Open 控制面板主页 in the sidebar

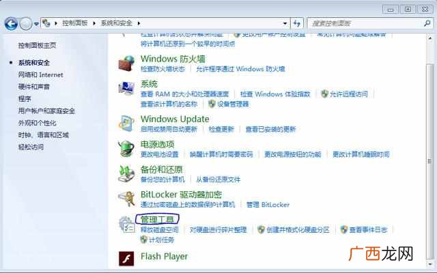pos(37,46)
